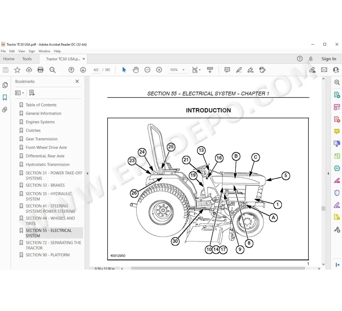Open the Comment tool panel
This screenshot has width=342, height=311.
click(337, 131)
